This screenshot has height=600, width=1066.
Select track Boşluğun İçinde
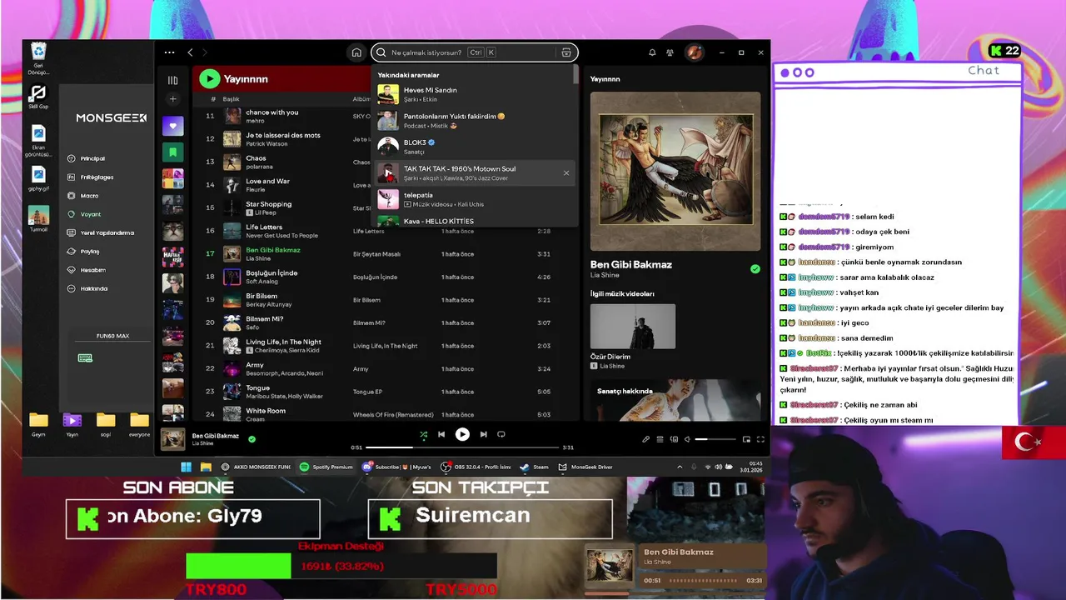coord(271,272)
